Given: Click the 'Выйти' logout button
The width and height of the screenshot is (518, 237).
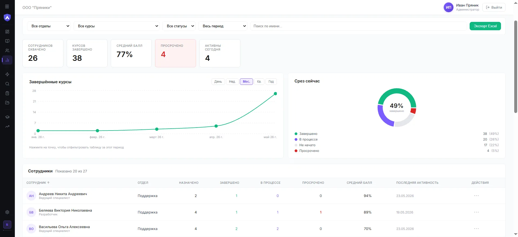Looking at the screenshot, I should coord(494,7).
